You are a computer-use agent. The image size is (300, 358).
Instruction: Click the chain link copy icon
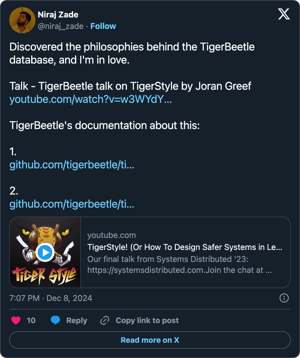click(x=105, y=320)
